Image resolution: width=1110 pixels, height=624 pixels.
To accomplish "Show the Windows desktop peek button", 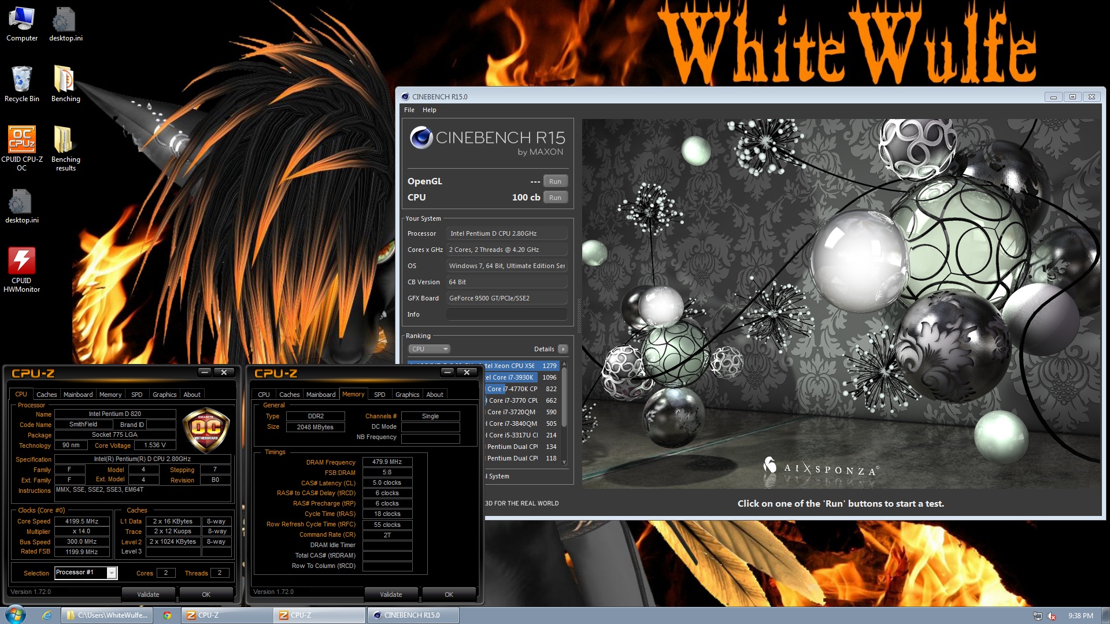I will point(1105,615).
